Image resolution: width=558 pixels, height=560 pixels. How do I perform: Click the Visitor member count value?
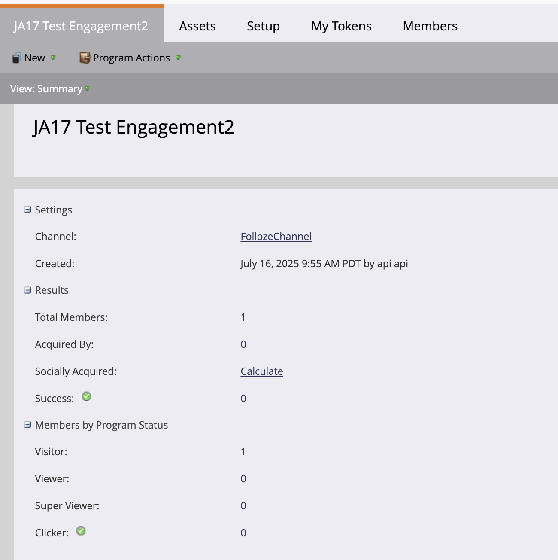pos(243,452)
